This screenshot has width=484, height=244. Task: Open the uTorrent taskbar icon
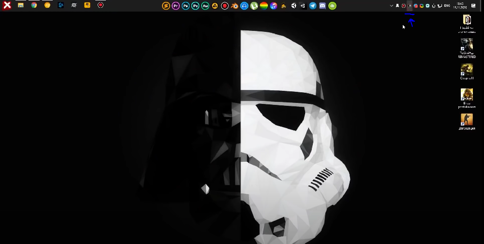pos(254,6)
